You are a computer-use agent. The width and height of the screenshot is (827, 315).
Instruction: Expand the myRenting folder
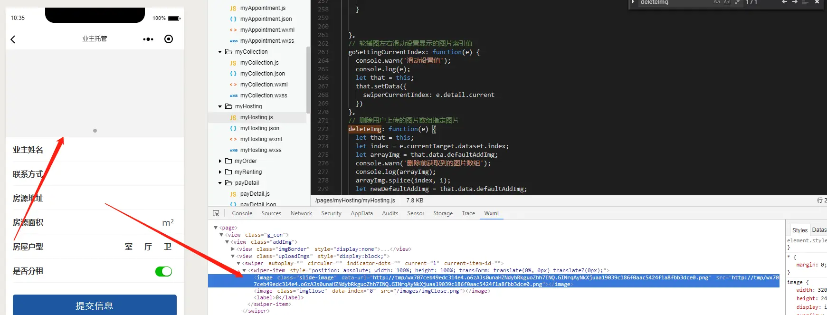[x=220, y=172]
